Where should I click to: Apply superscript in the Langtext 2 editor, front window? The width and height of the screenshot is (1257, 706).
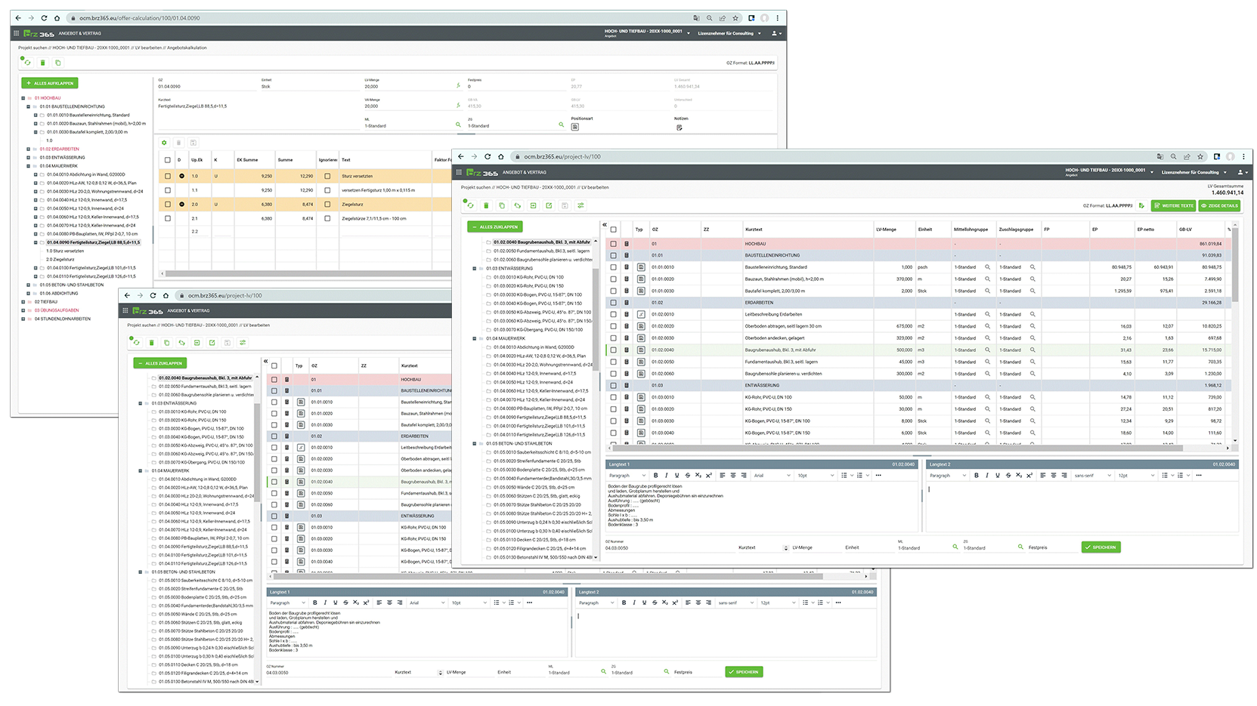pyautogui.click(x=1029, y=476)
